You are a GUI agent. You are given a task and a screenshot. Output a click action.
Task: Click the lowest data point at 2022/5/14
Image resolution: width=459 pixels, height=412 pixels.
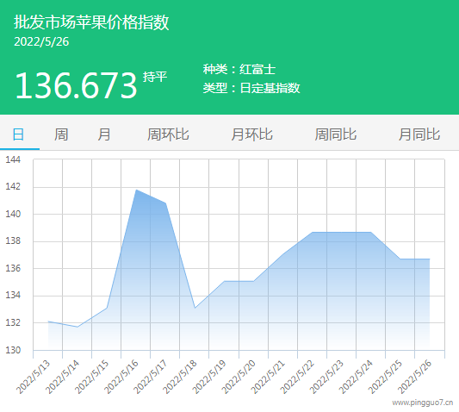(x=78, y=327)
